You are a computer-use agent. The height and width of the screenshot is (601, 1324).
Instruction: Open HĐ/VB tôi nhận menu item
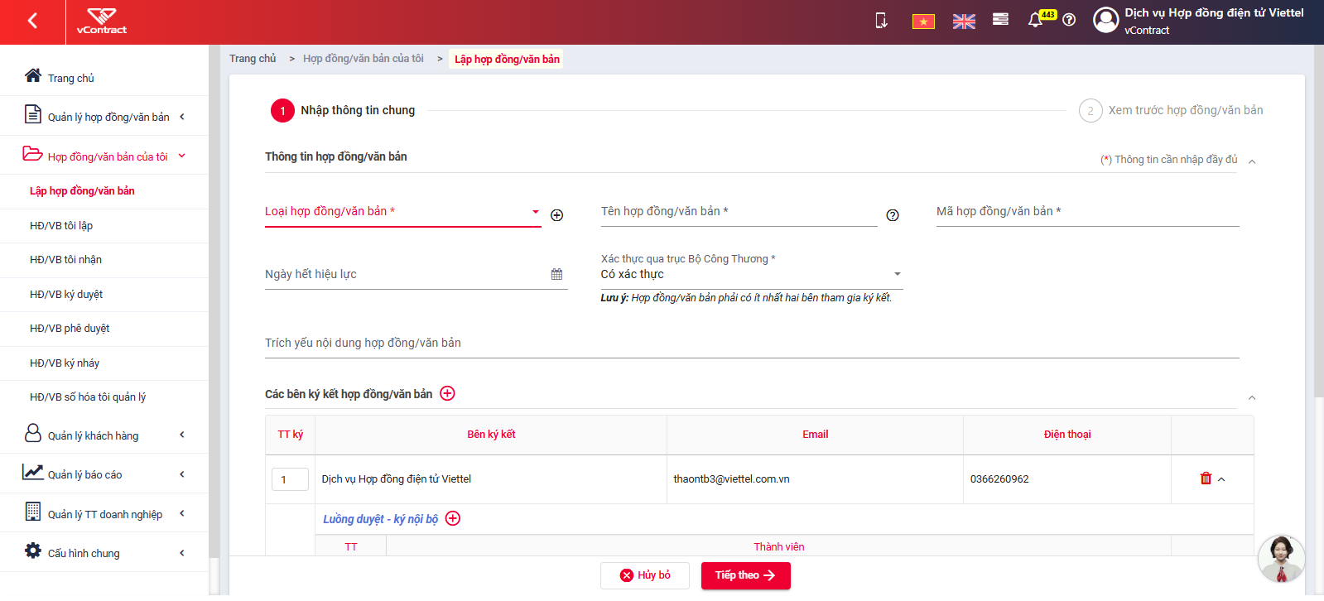pyautogui.click(x=65, y=260)
